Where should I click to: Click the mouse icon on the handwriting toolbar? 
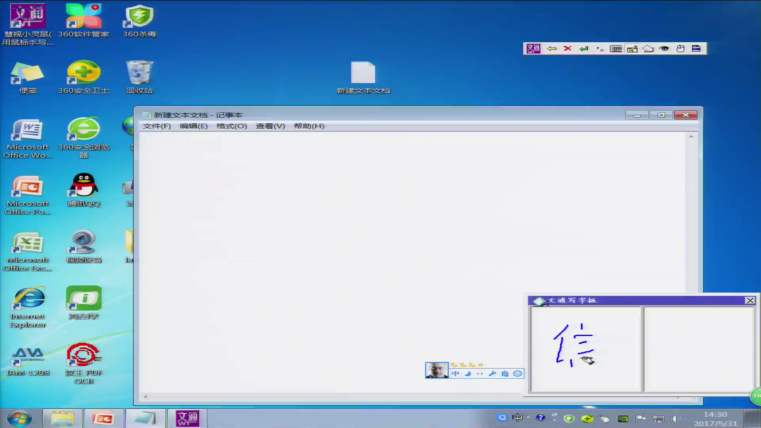pyautogui.click(x=680, y=49)
